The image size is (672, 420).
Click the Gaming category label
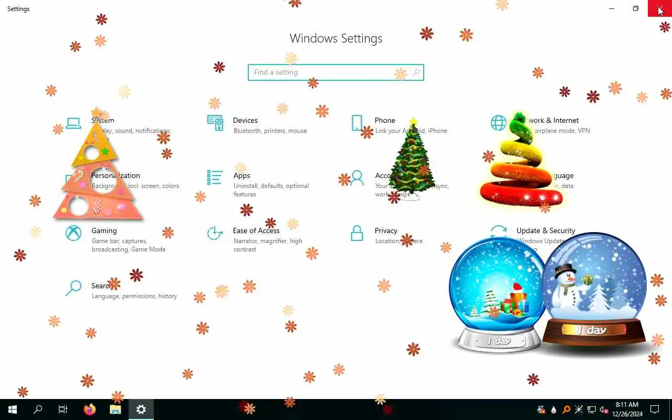pos(104,230)
